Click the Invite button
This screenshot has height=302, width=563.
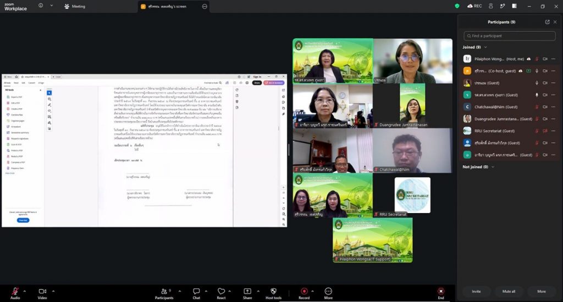tap(476, 291)
